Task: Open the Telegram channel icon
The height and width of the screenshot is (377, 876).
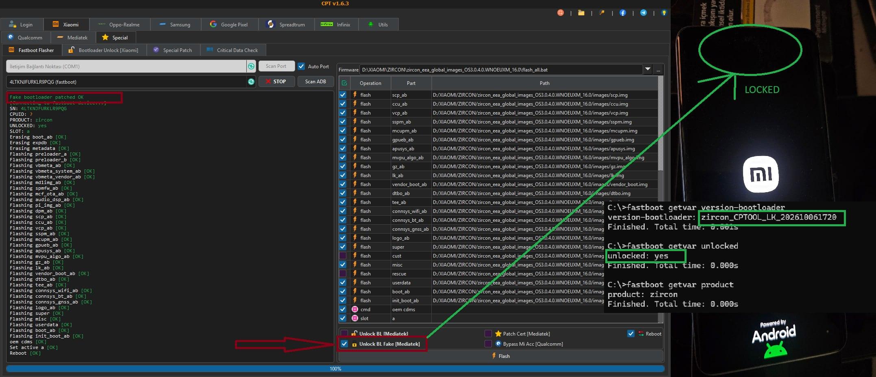Action: (x=643, y=13)
